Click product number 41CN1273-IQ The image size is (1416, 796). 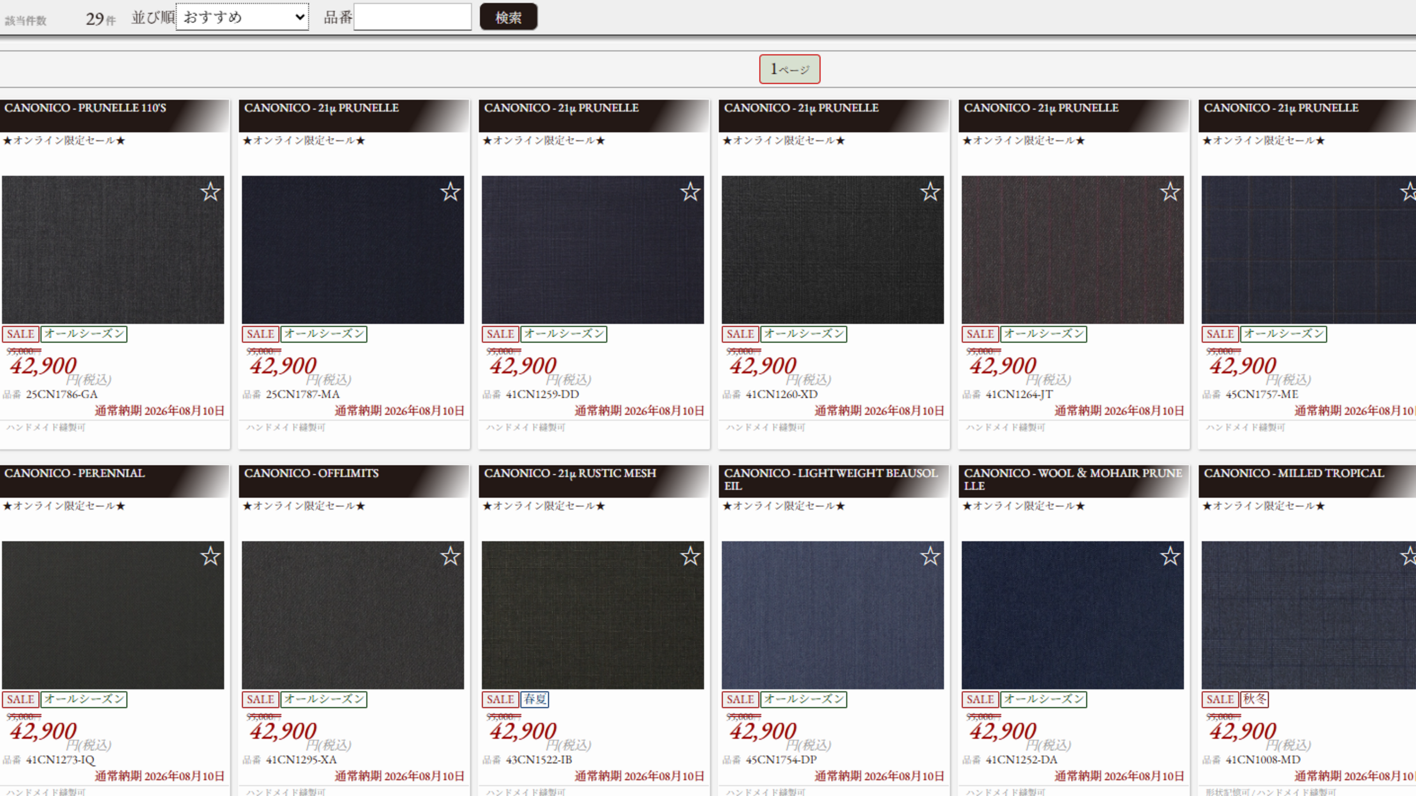[60, 760]
